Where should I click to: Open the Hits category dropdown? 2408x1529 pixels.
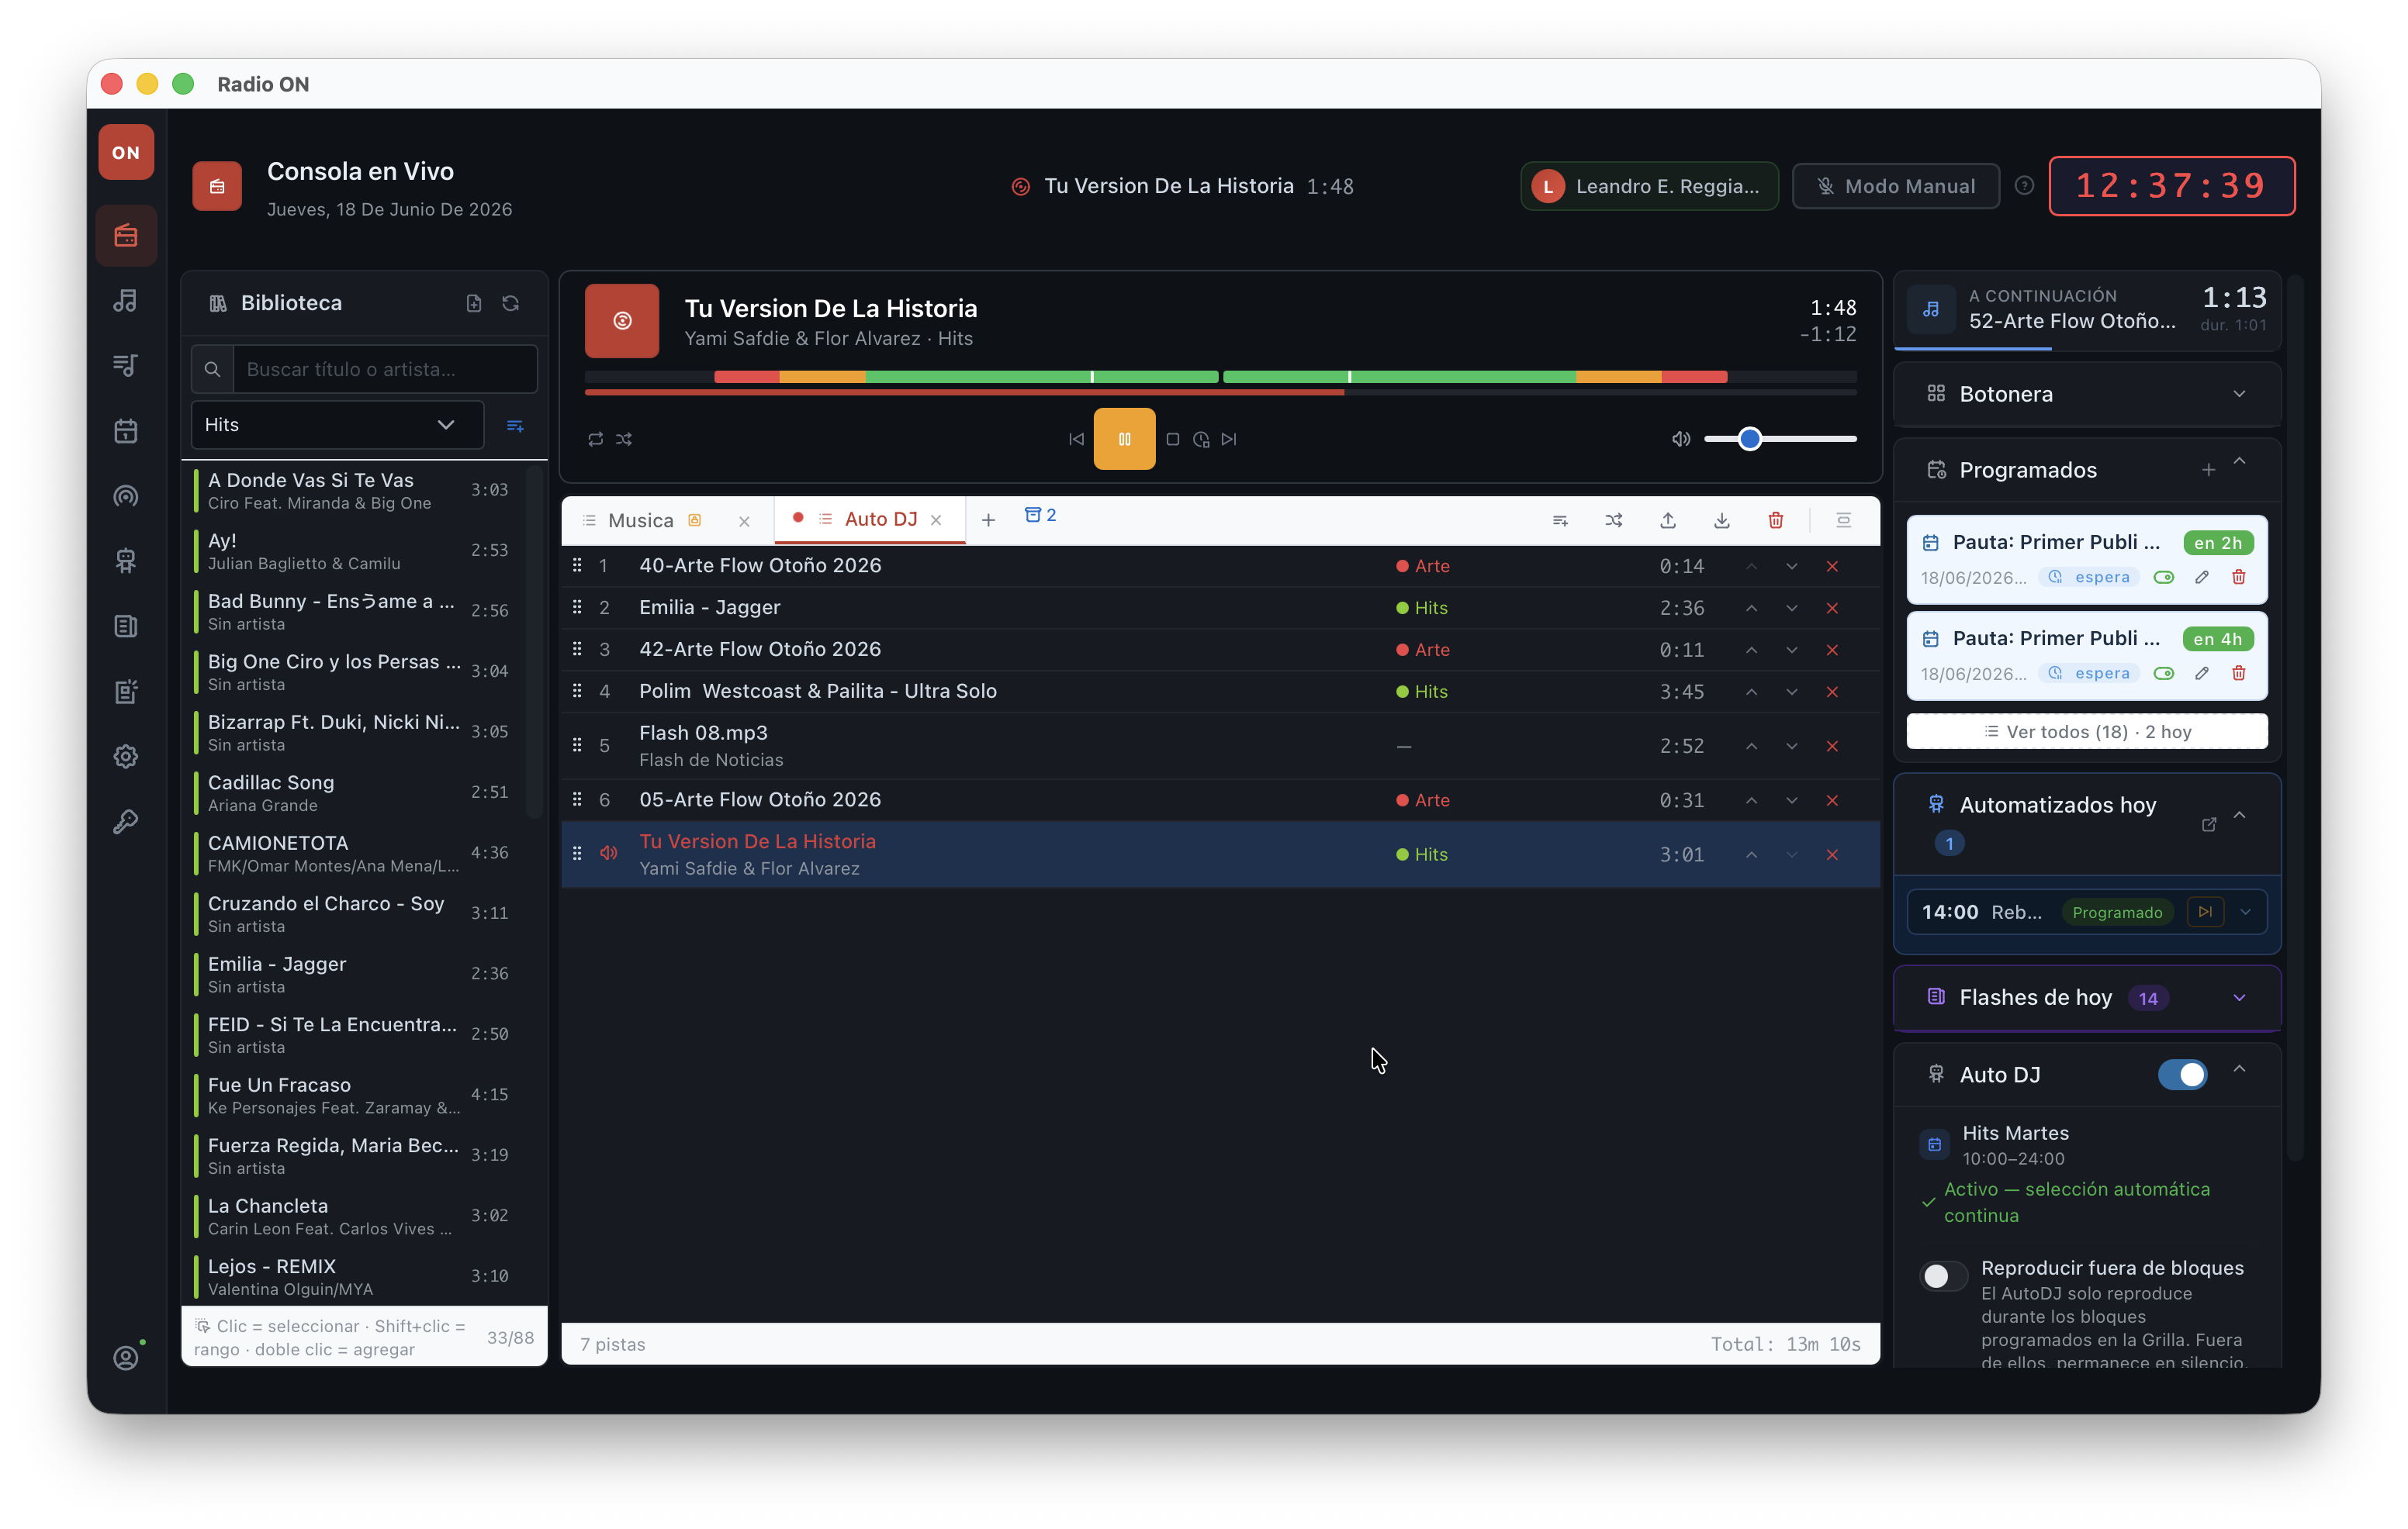[x=337, y=425]
